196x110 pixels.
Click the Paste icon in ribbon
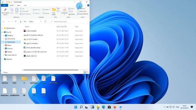tap(17, 10)
